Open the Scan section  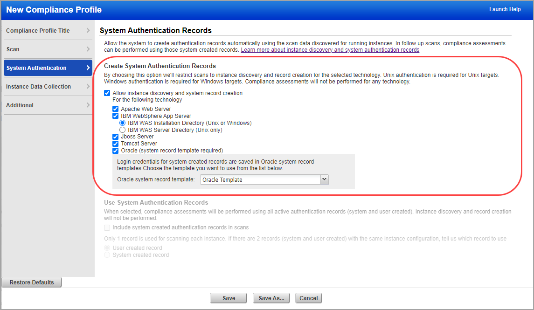pyautogui.click(x=48, y=49)
